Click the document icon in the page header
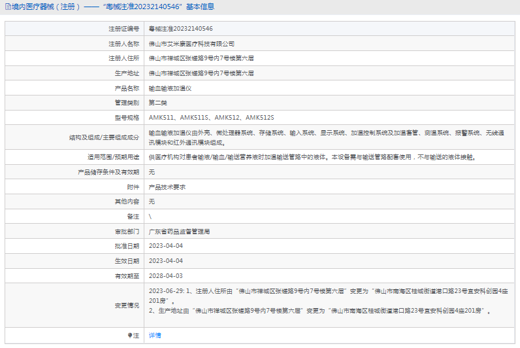 7,7
